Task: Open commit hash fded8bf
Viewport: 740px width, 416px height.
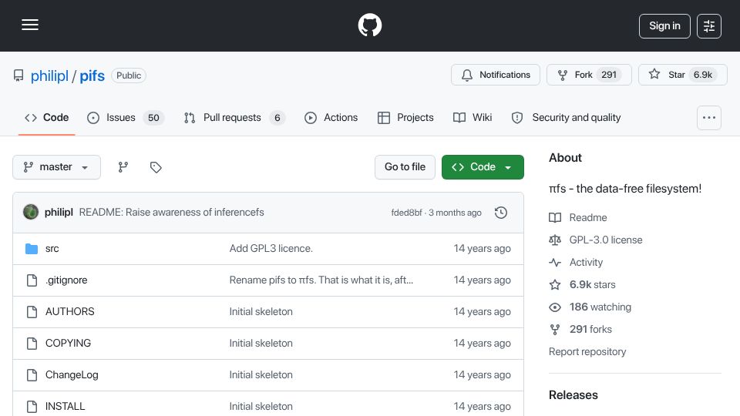Action: pyautogui.click(x=406, y=213)
